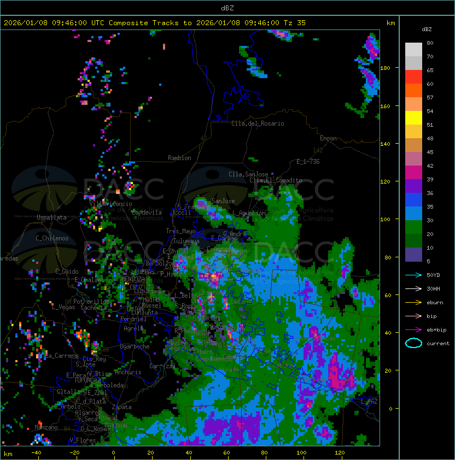Click the 'E_1-736' map label
This screenshot has width=455, height=460.
coord(308,162)
